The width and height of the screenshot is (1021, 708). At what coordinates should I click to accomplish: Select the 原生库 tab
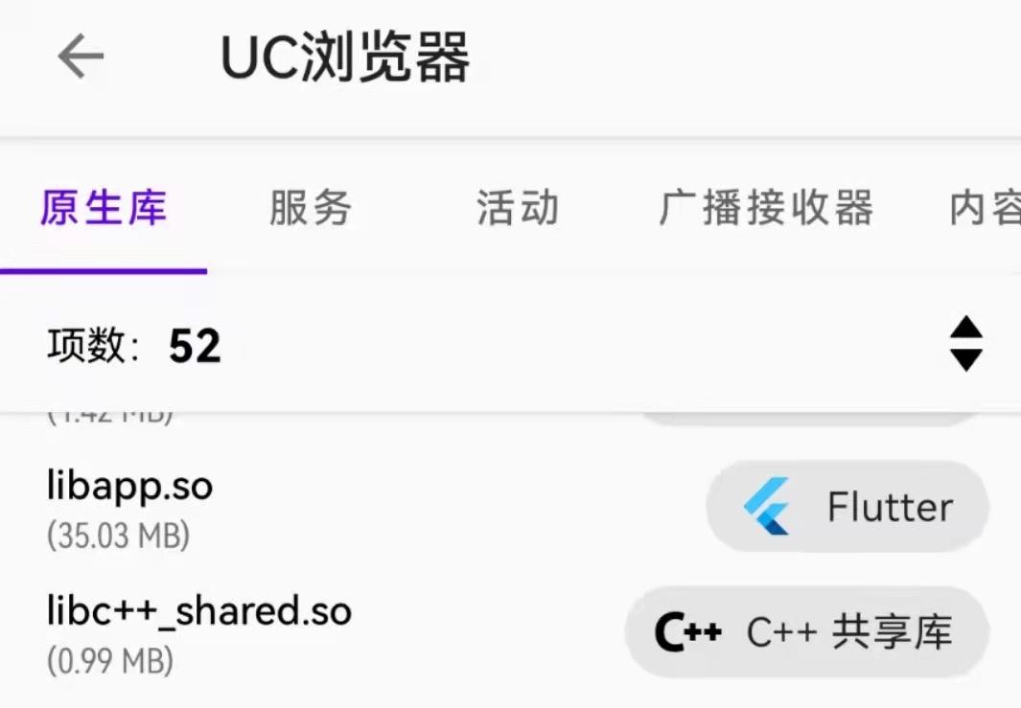coord(104,208)
